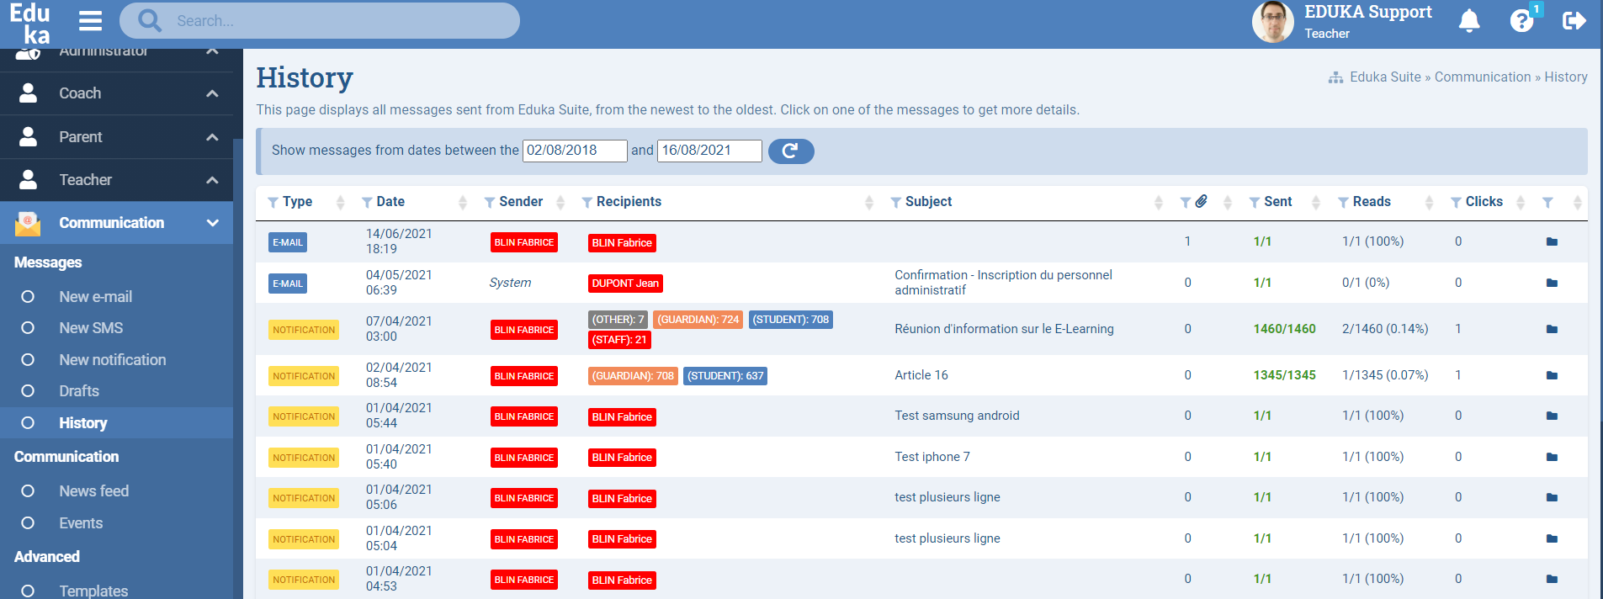Screen dimensions: 1603x599
Task: Open the notifications bell
Action: [x=1469, y=21]
